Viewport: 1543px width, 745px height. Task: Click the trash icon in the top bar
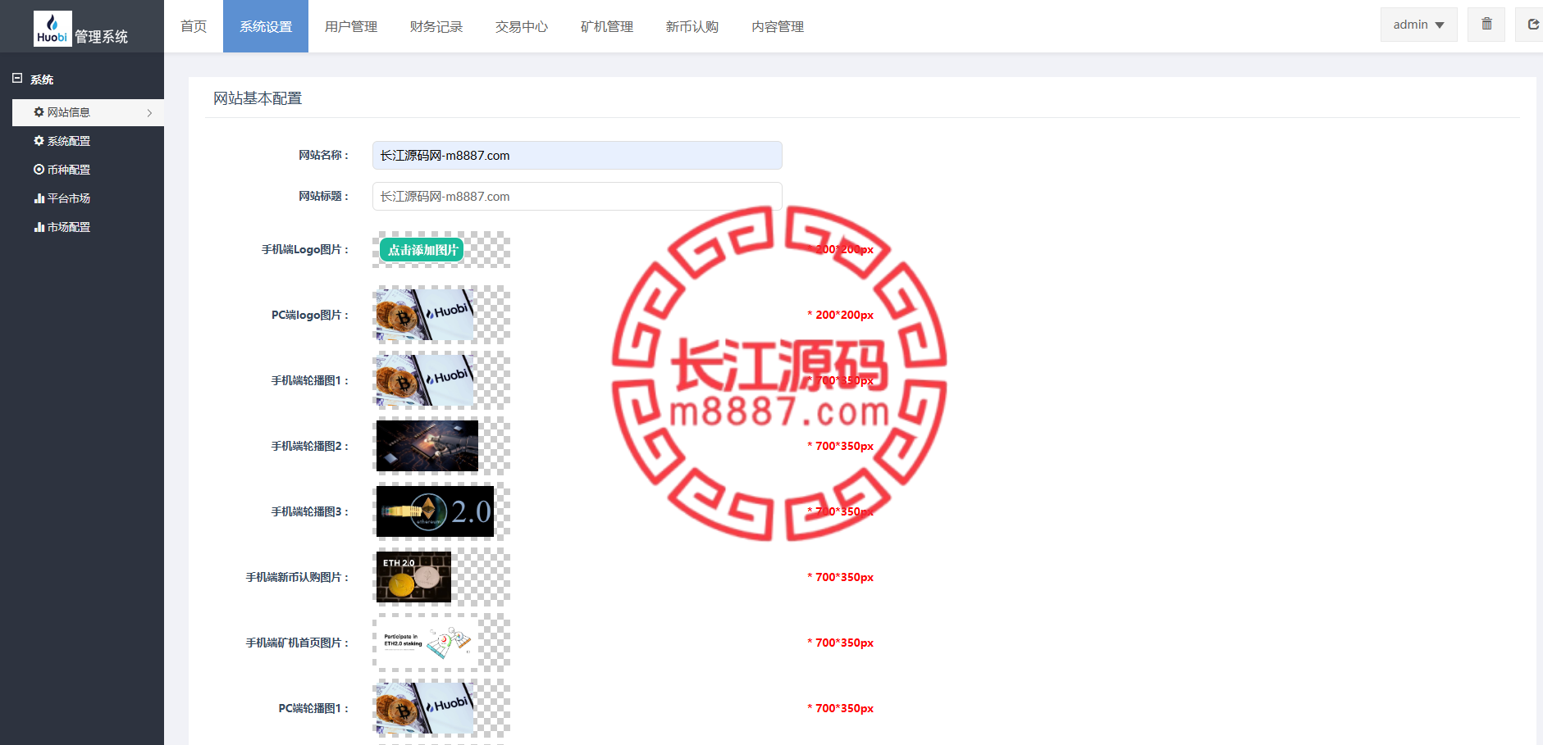tap(1486, 25)
